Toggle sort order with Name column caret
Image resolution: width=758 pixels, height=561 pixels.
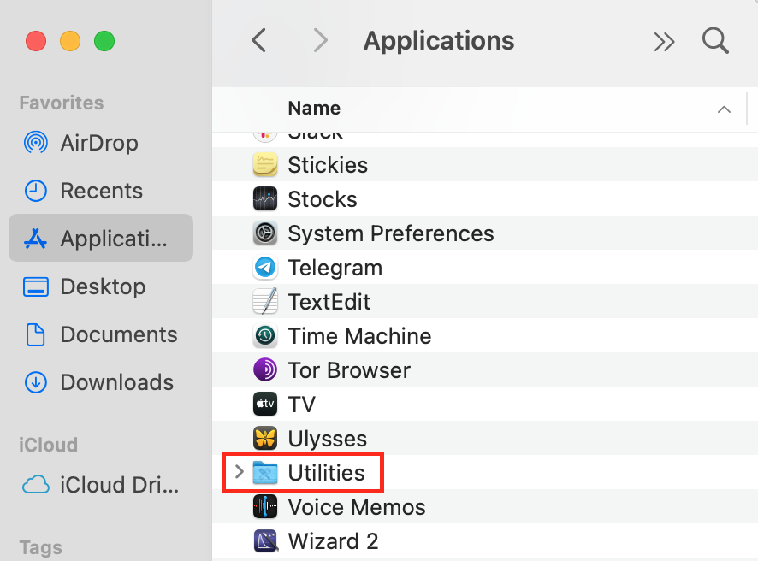(724, 109)
